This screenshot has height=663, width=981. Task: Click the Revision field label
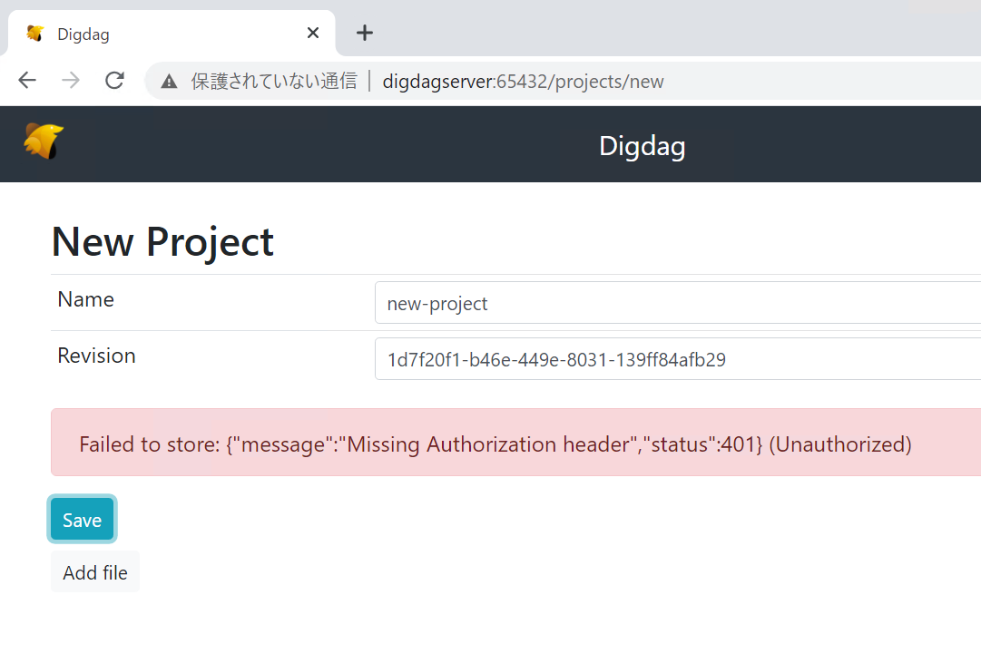point(96,356)
